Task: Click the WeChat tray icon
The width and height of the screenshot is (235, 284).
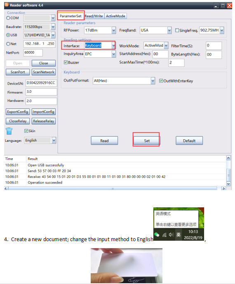Action: pos(157,235)
